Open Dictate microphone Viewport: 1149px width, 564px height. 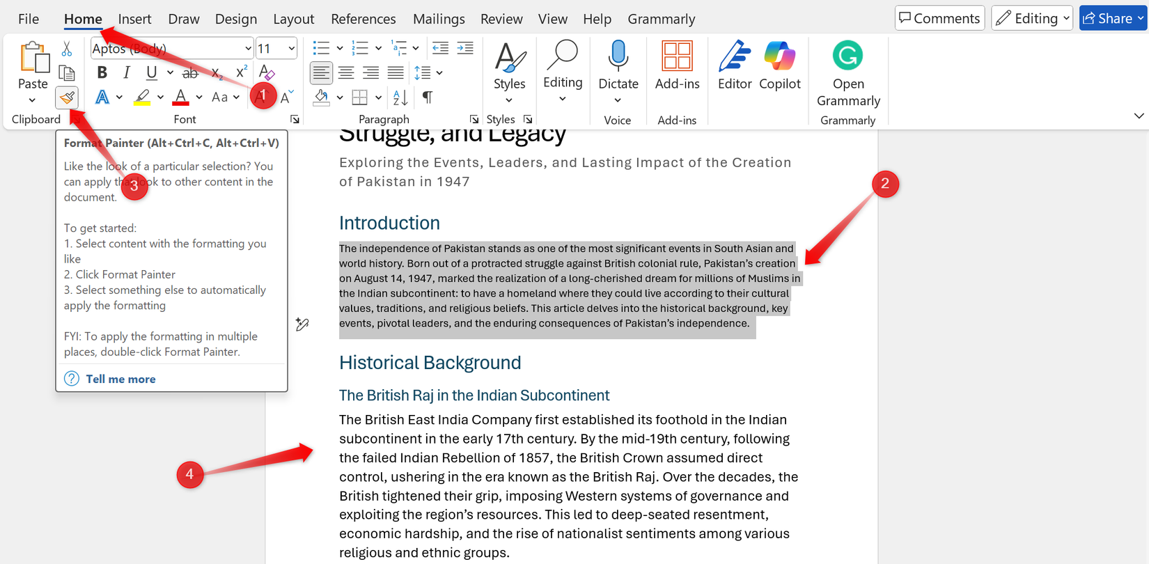(618, 65)
